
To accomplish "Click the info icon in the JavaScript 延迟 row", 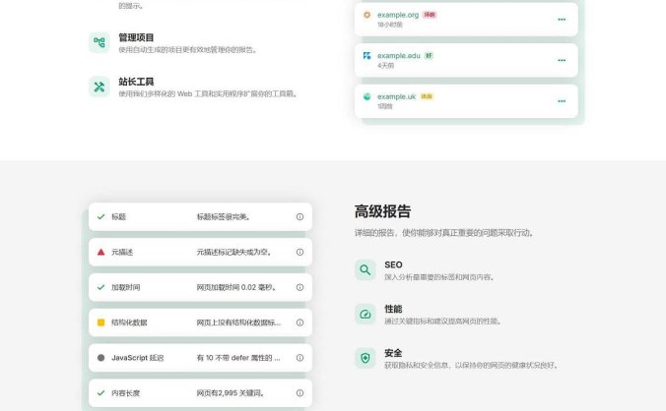I will point(300,358).
